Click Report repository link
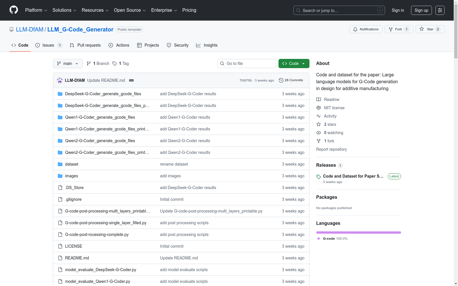 331,149
